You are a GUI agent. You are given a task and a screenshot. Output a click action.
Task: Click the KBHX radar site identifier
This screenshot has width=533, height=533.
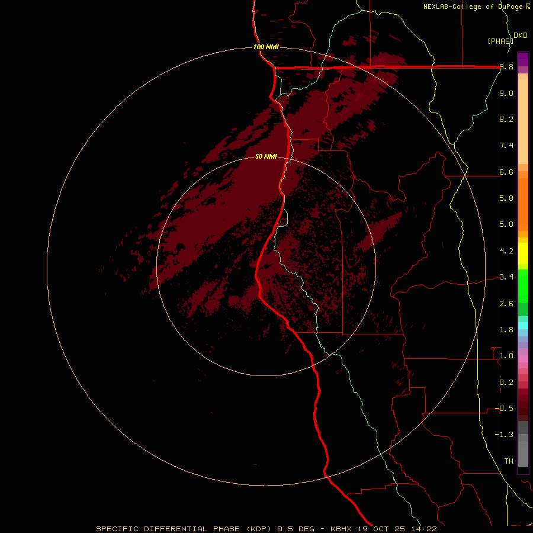click(x=342, y=529)
